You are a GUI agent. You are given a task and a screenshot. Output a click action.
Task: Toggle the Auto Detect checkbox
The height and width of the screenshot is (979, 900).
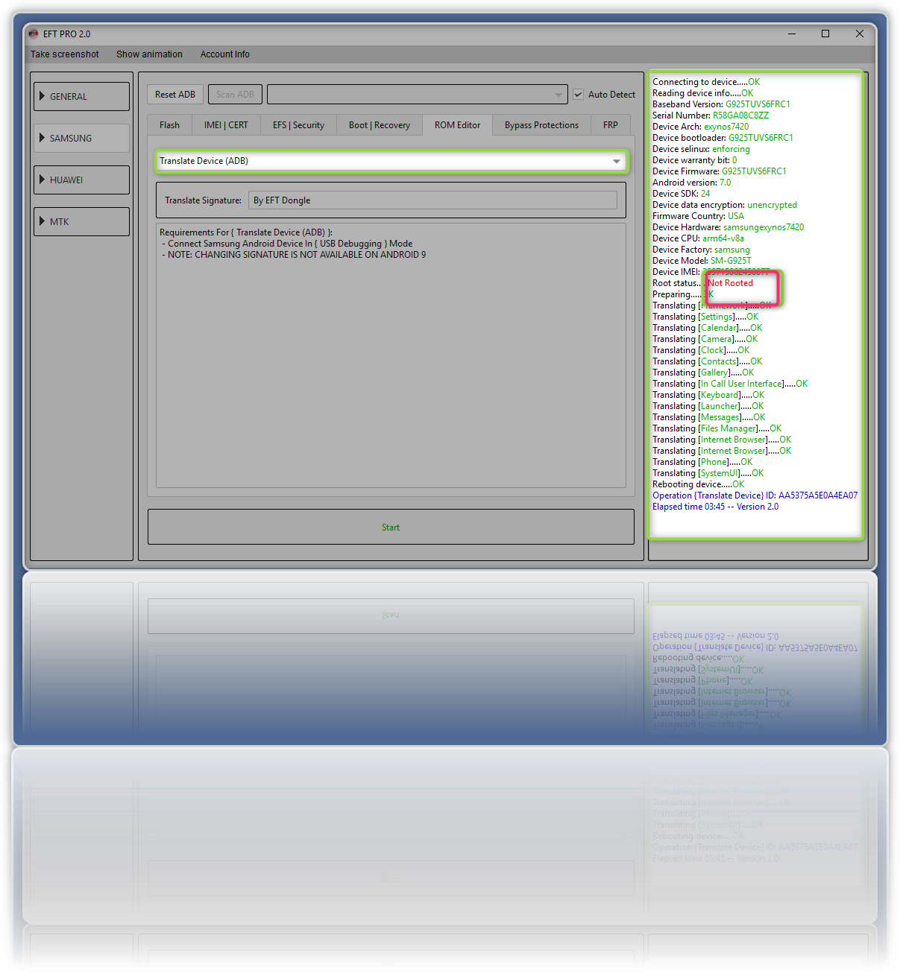(578, 95)
